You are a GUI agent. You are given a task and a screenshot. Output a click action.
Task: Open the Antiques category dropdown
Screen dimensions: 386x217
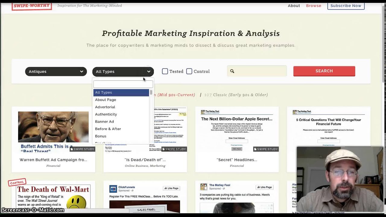(x=56, y=71)
